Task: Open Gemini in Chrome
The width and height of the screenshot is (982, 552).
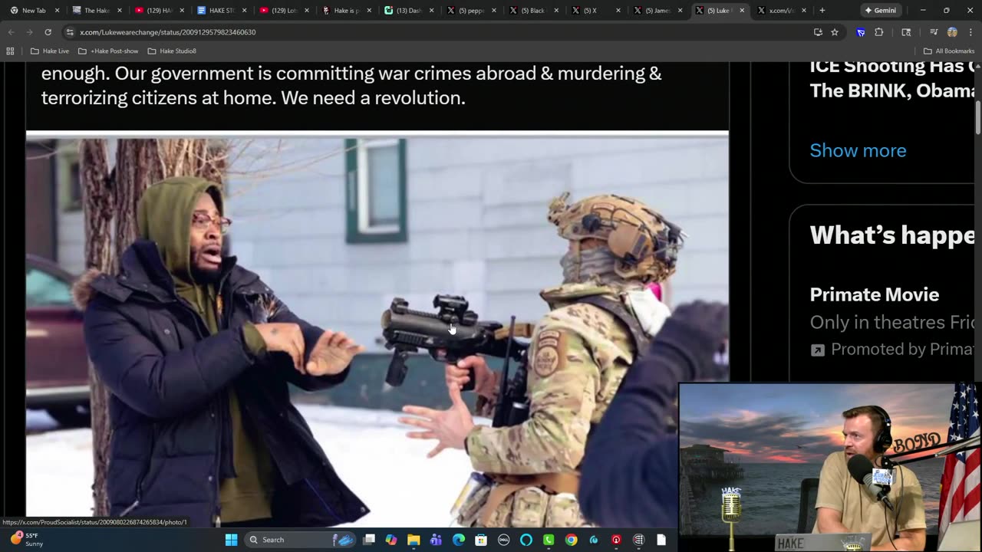Action: point(879,11)
